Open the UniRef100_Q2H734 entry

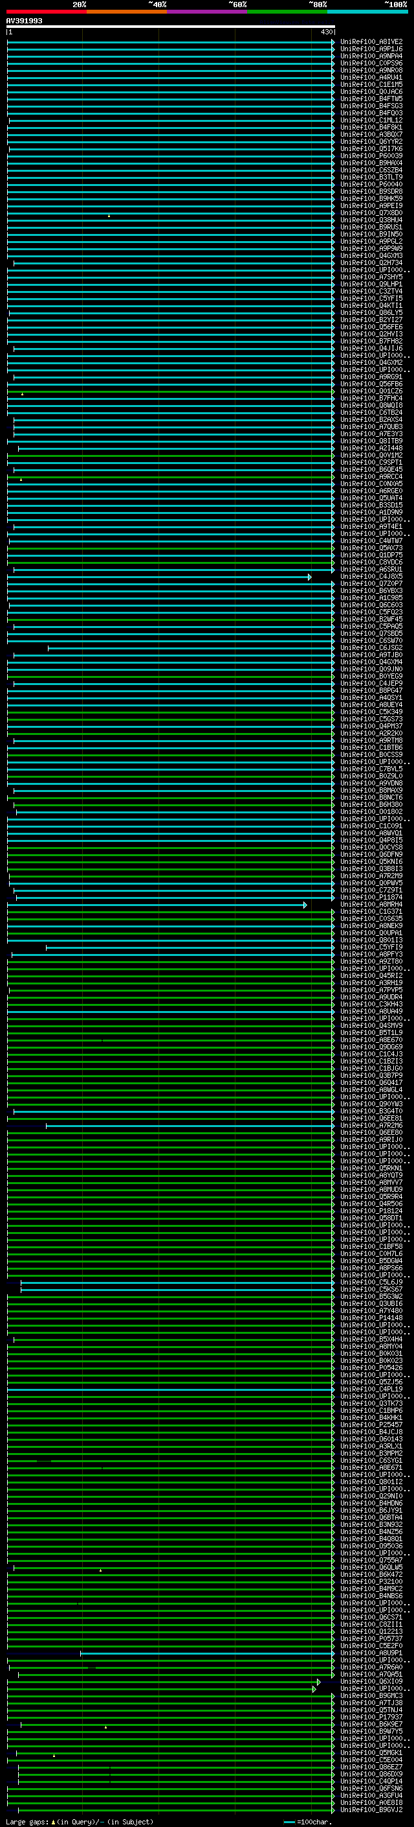[371, 262]
